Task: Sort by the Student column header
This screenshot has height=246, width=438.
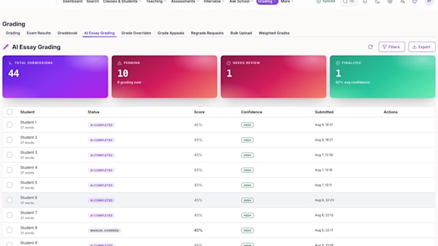Action: [x=27, y=112]
